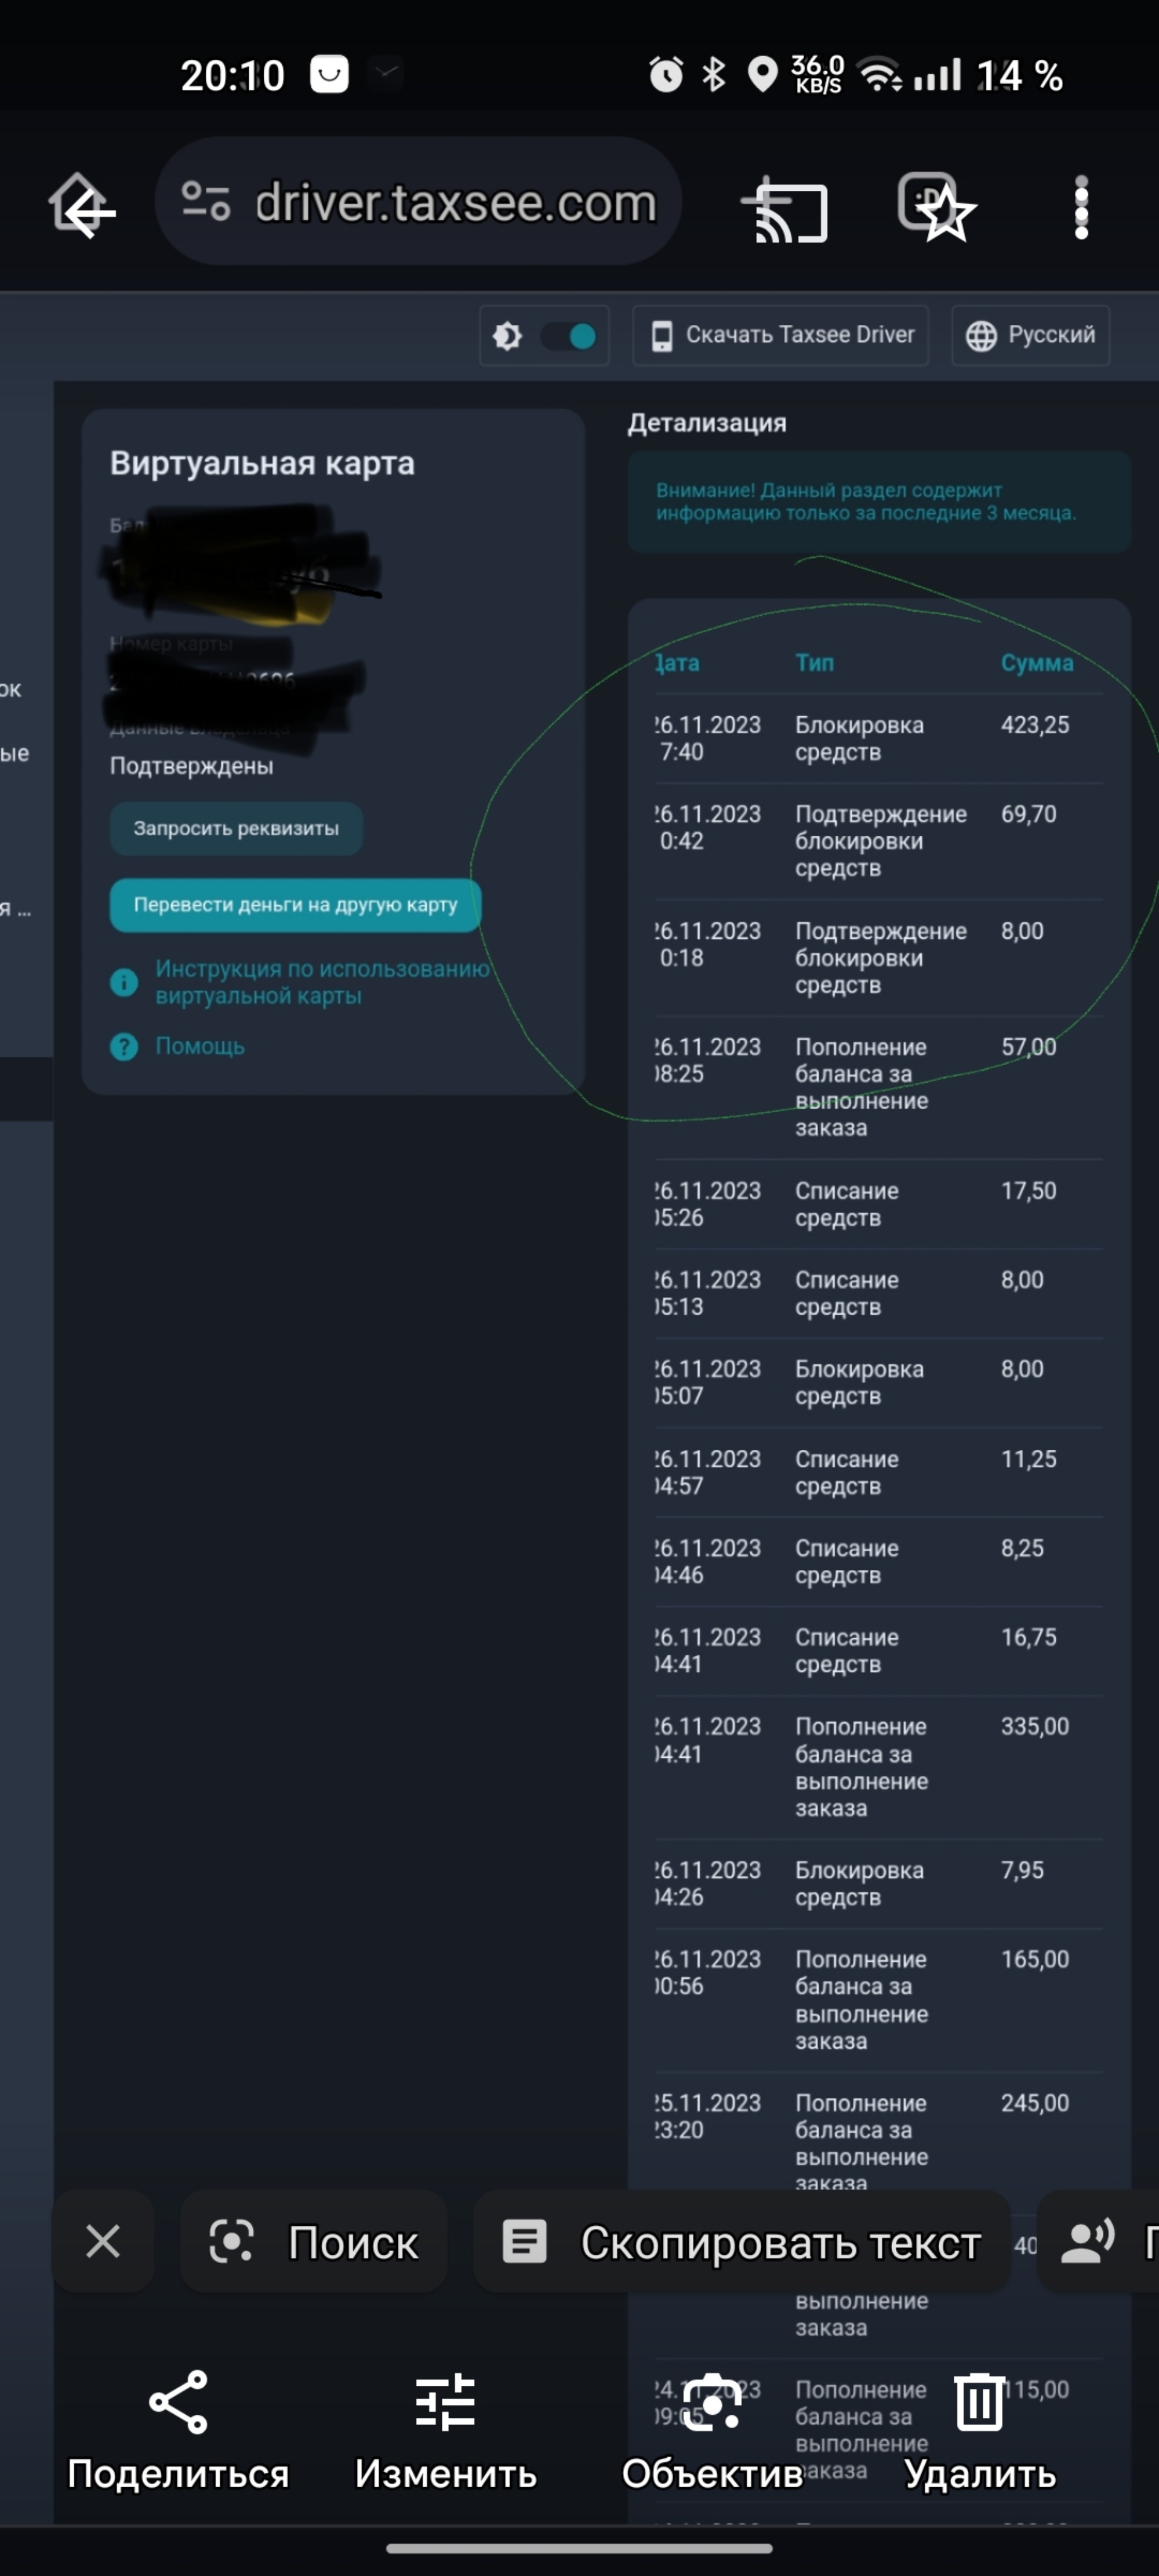Tap the Поиск lens search button
Screen dimensions: 1159x2576
313,2241
